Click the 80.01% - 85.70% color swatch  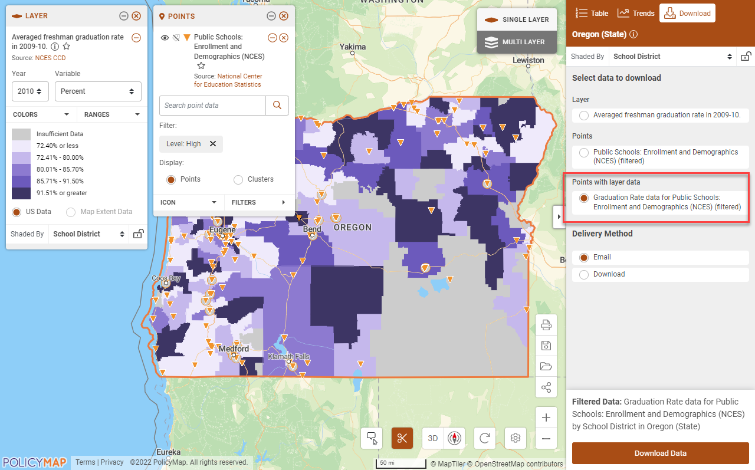pos(21,169)
